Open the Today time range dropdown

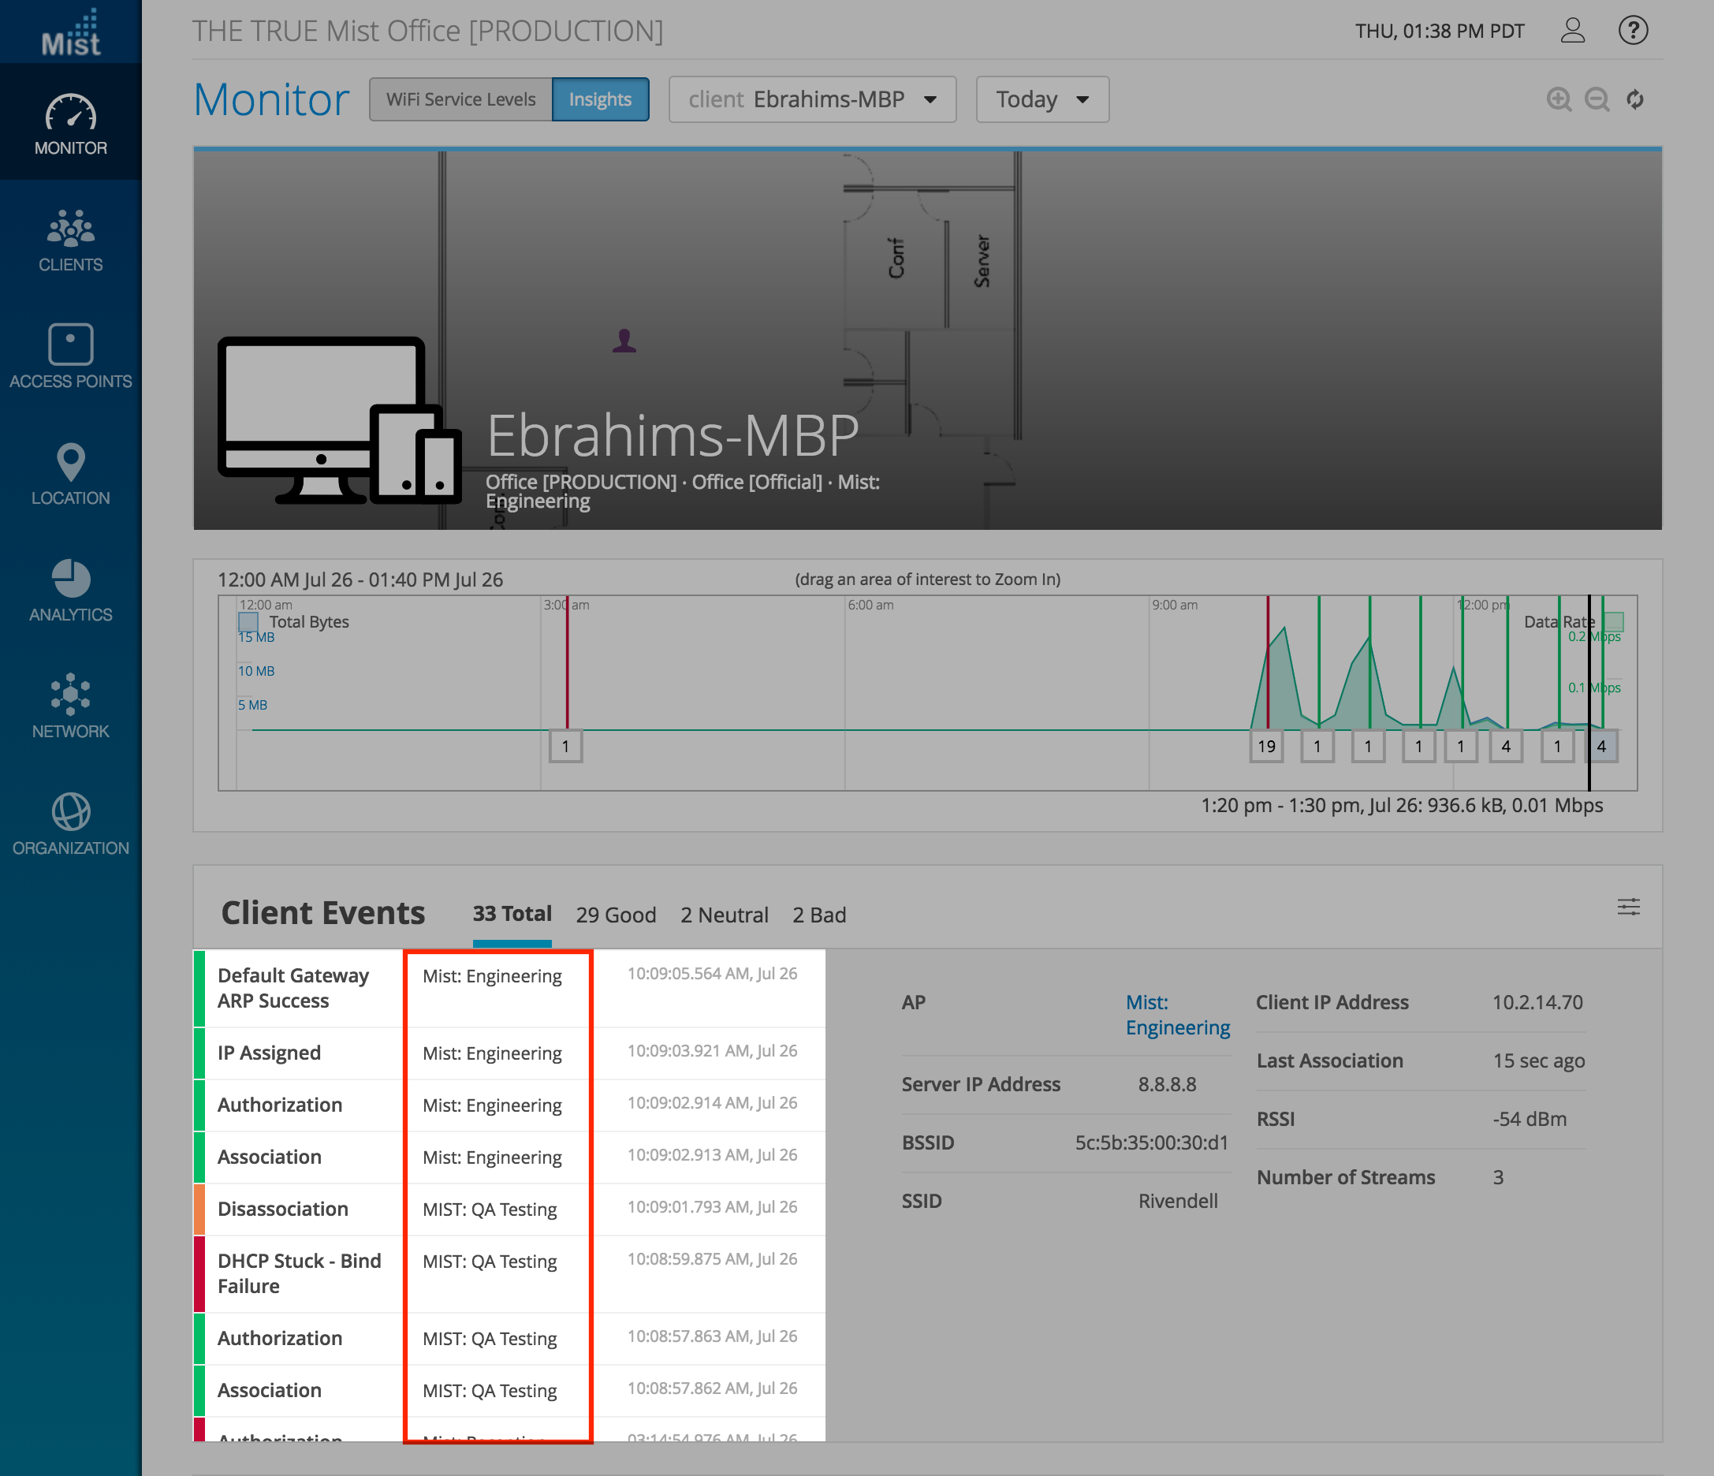point(1041,99)
